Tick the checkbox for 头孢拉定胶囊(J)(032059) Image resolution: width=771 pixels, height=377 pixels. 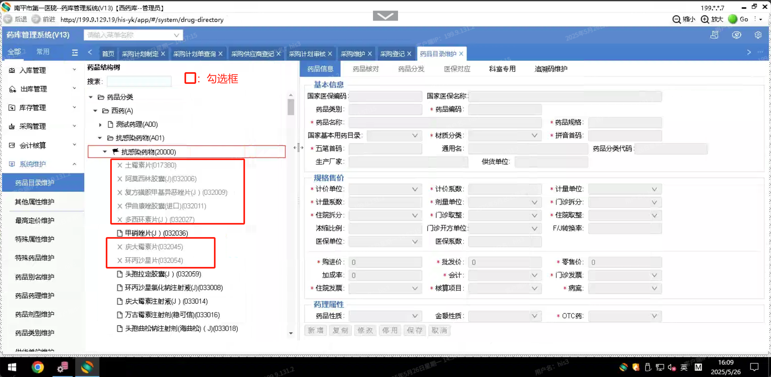119,274
